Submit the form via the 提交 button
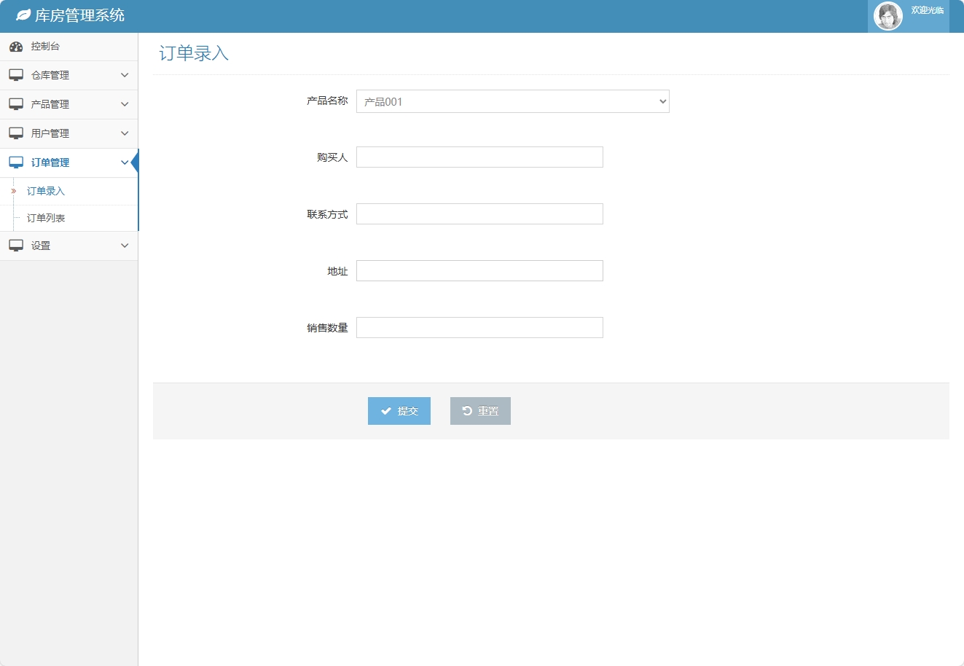 pyautogui.click(x=399, y=410)
